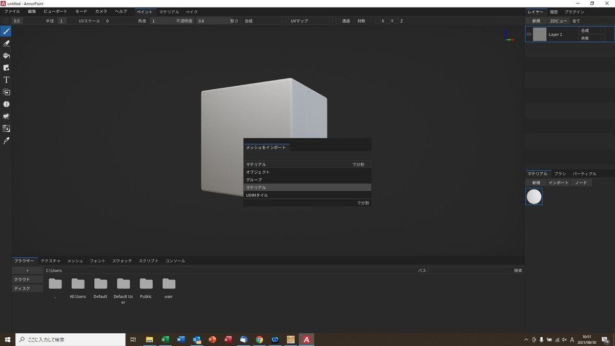This screenshot has width=615, height=346.
Task: Open the 履歴 tab
Action: pyautogui.click(x=553, y=12)
